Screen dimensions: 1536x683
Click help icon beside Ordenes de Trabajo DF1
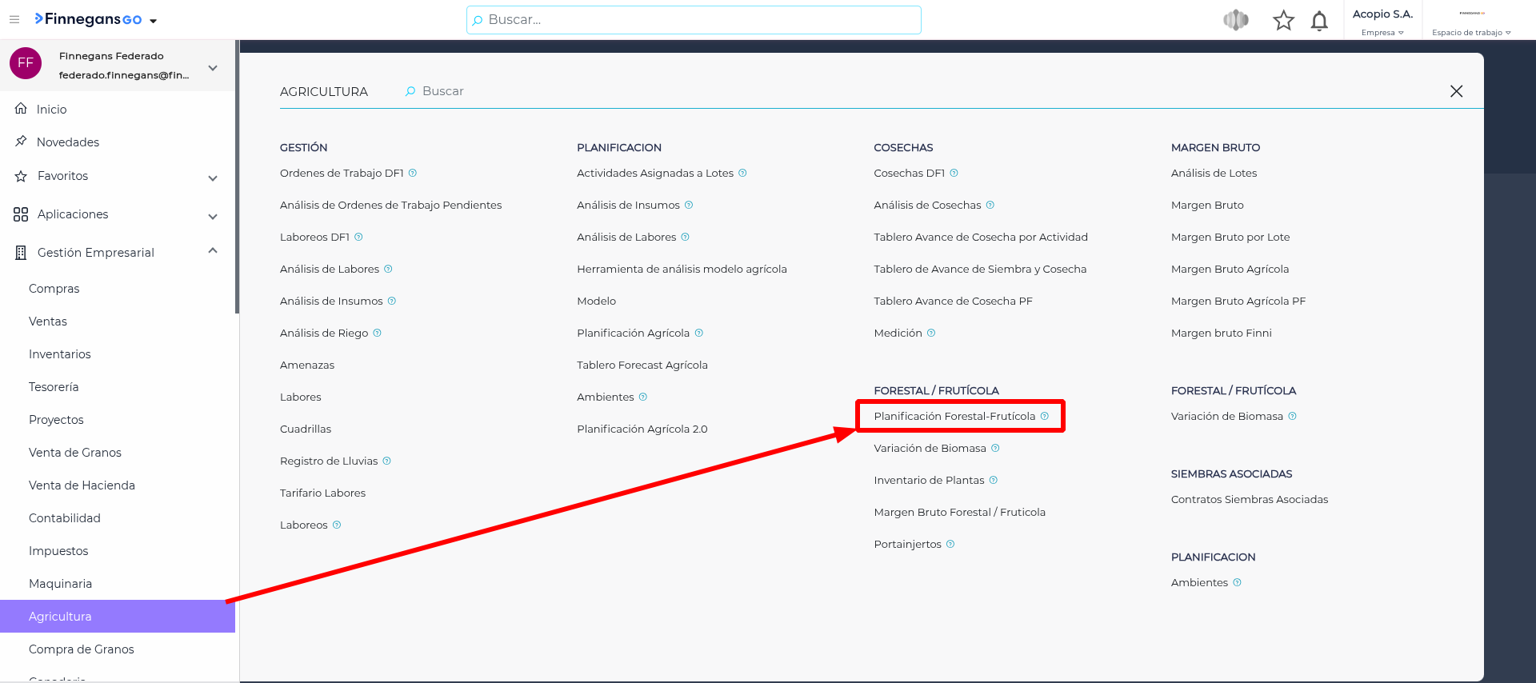tap(413, 173)
